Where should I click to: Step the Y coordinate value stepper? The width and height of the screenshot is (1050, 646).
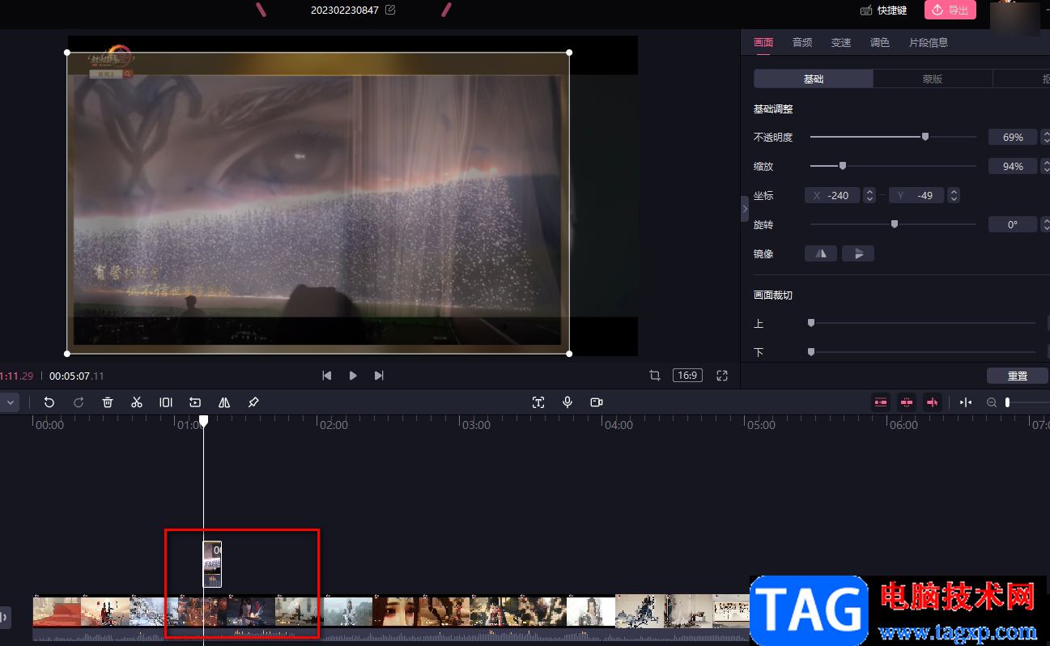coord(954,195)
